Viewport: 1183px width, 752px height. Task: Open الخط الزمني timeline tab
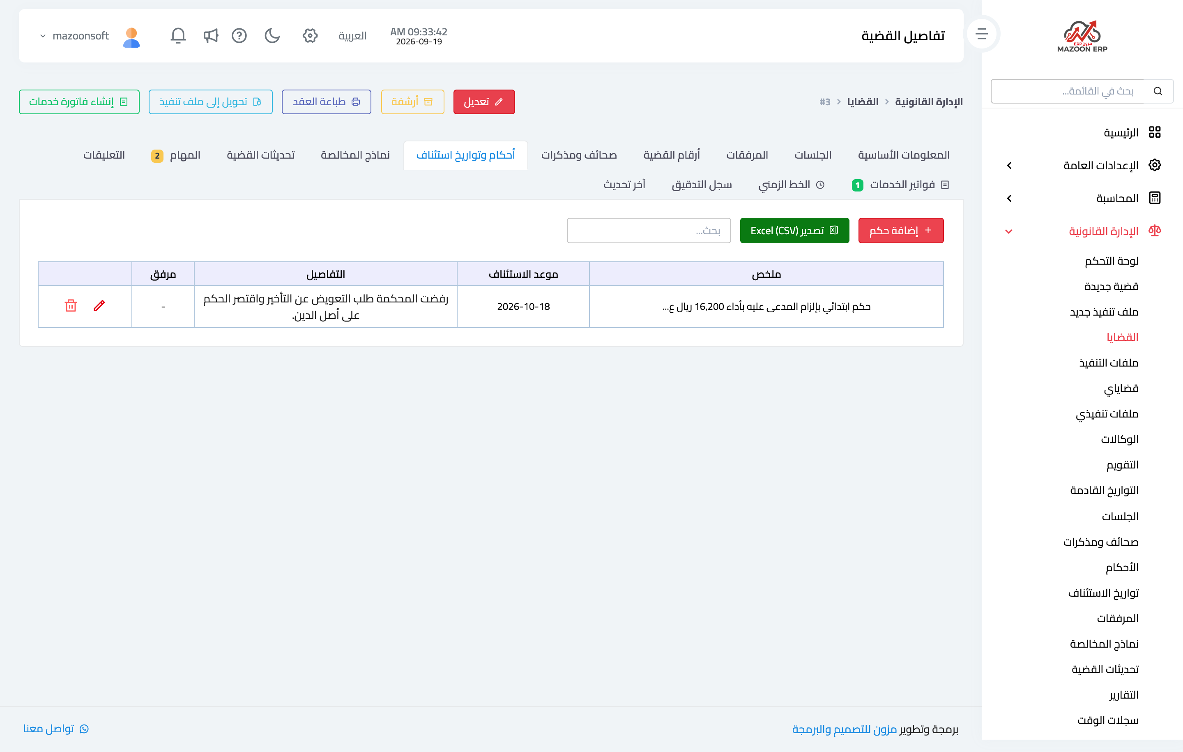pyautogui.click(x=791, y=185)
